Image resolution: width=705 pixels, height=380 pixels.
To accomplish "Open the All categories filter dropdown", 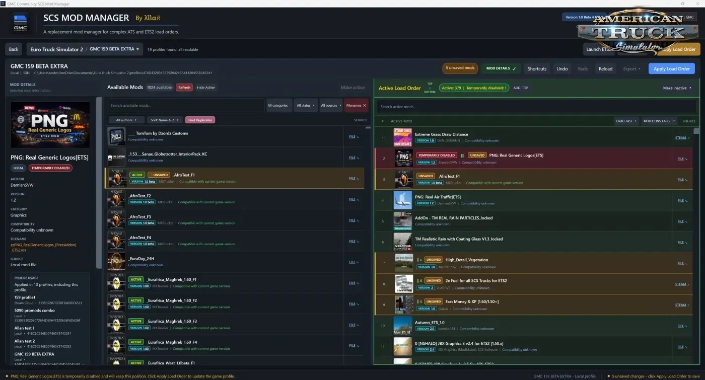I will [279, 105].
